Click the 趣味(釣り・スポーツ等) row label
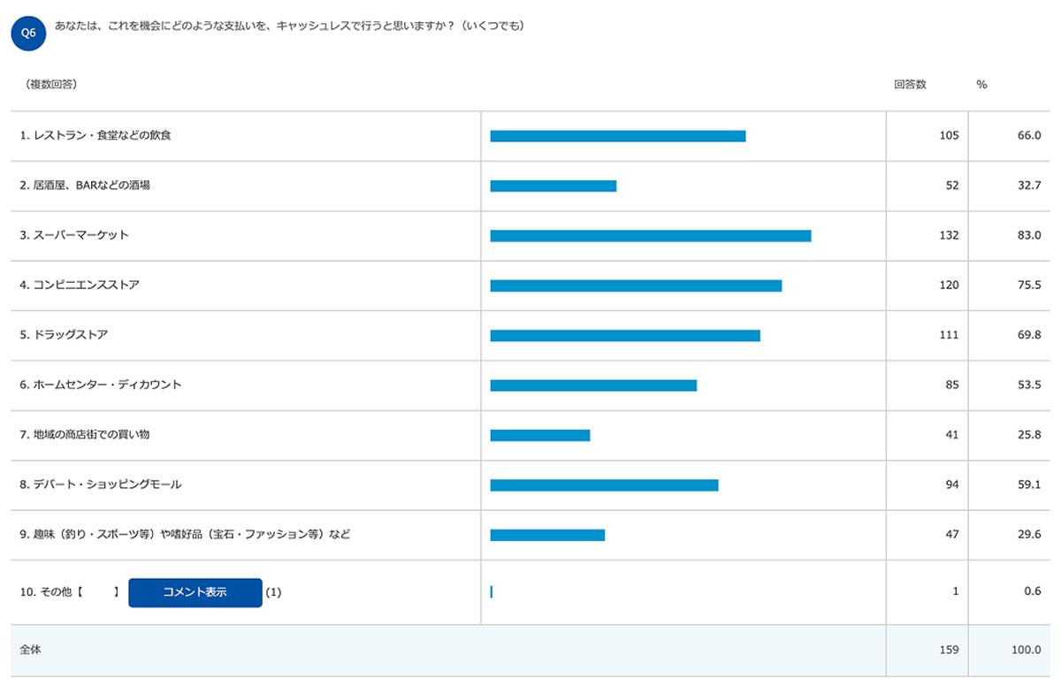The width and height of the screenshot is (1061, 686). (x=185, y=535)
